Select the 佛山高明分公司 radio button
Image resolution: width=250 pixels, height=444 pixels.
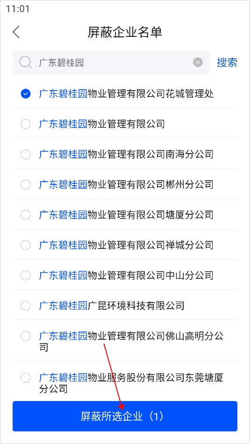click(26, 336)
